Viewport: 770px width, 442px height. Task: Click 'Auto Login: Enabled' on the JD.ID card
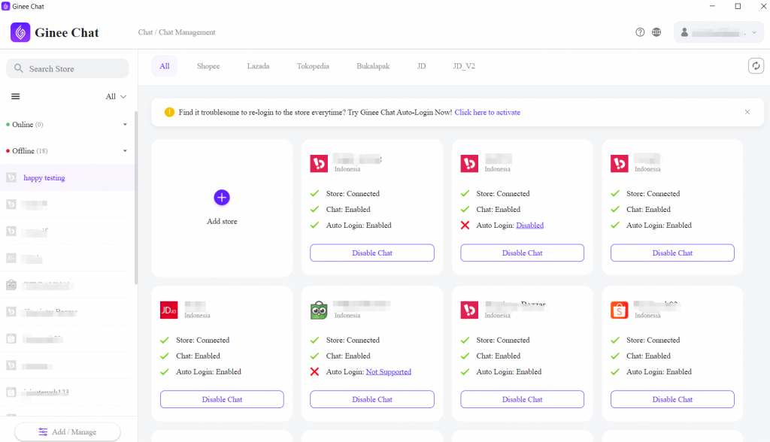click(x=209, y=372)
